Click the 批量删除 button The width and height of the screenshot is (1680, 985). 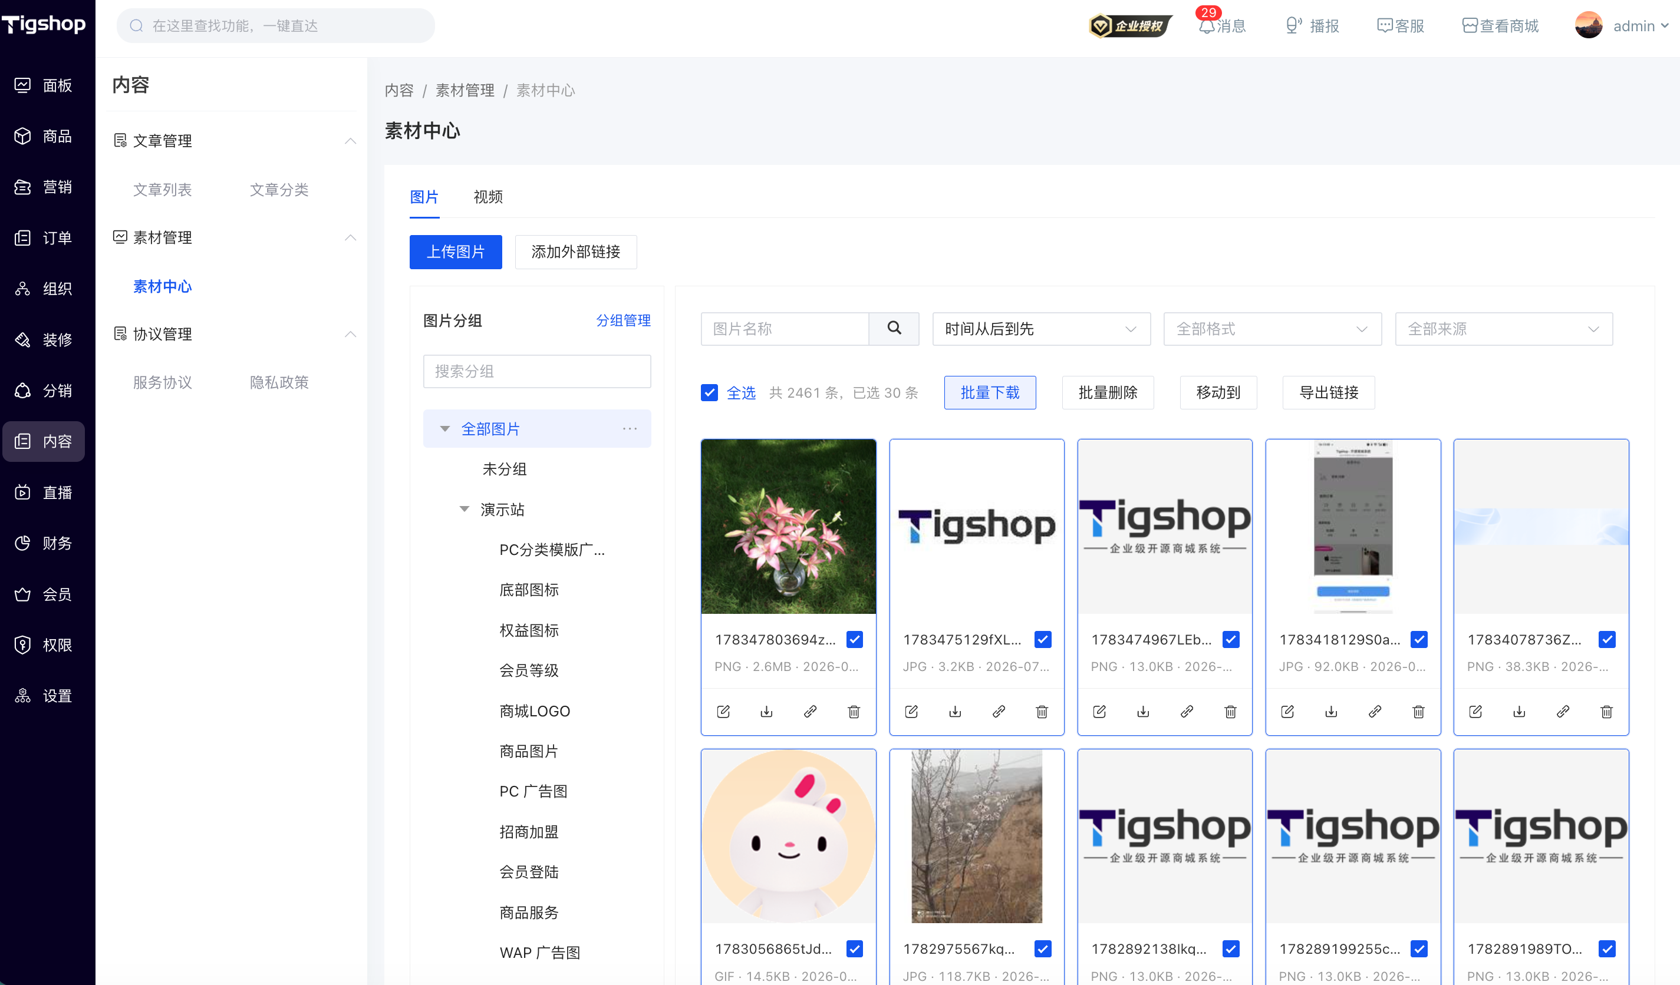click(x=1108, y=392)
